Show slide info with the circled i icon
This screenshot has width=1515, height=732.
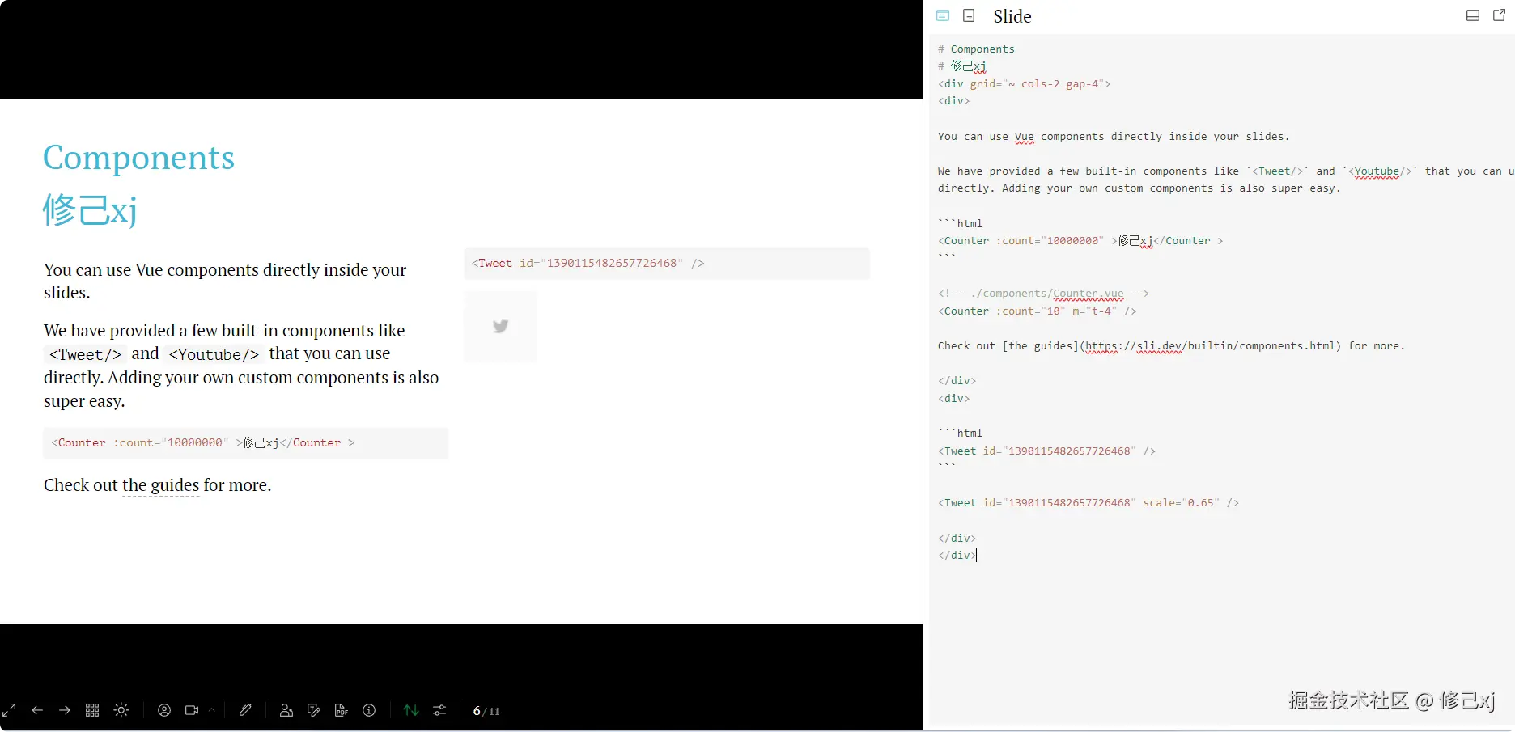click(x=369, y=710)
